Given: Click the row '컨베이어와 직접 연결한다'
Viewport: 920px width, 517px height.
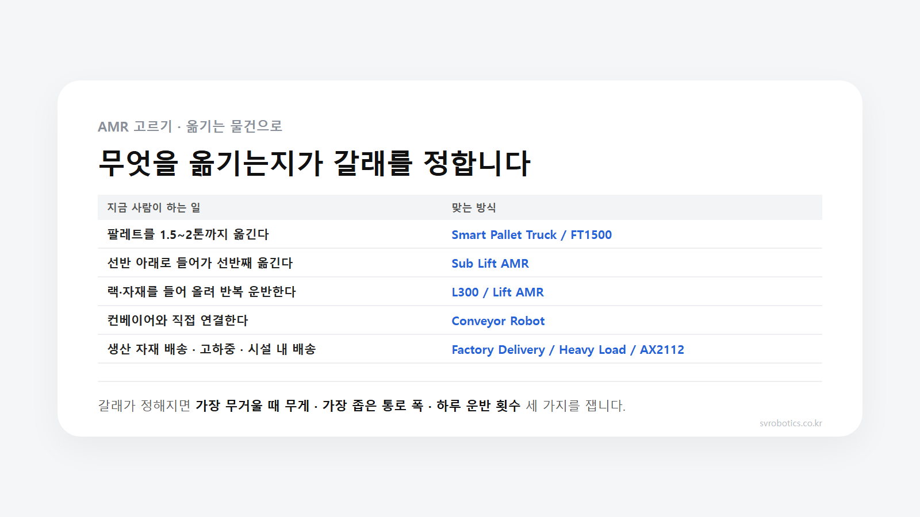Looking at the screenshot, I should (x=460, y=321).
